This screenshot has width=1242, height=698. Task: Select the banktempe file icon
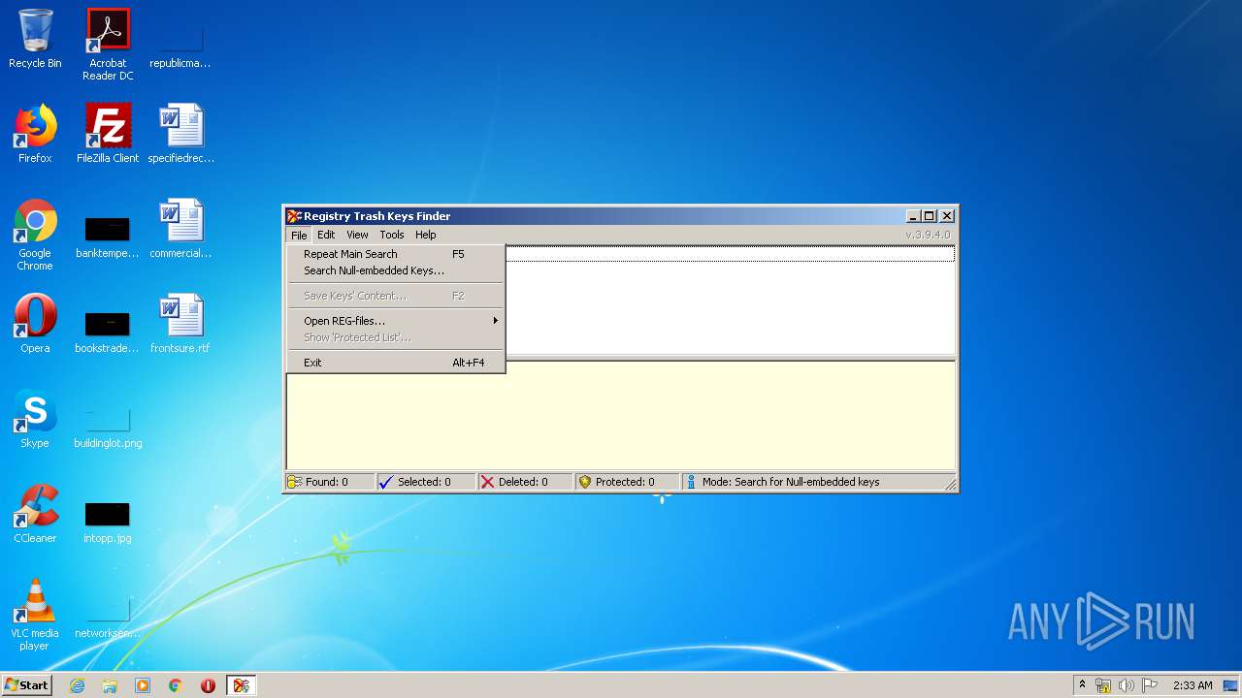tap(108, 235)
